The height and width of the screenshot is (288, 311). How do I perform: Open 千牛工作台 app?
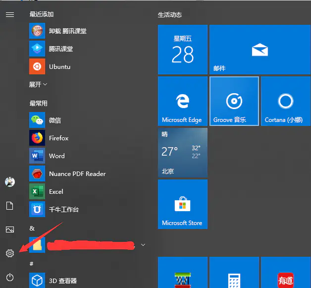coord(87,209)
